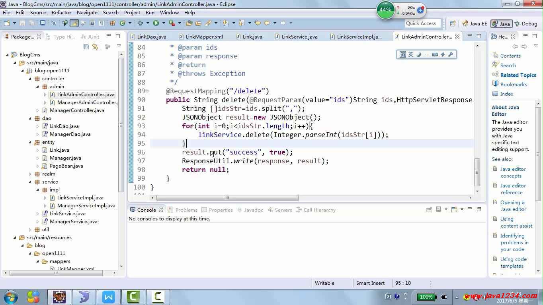
Task: Click the Search flashlight toolbar icon
Action: coord(207,23)
